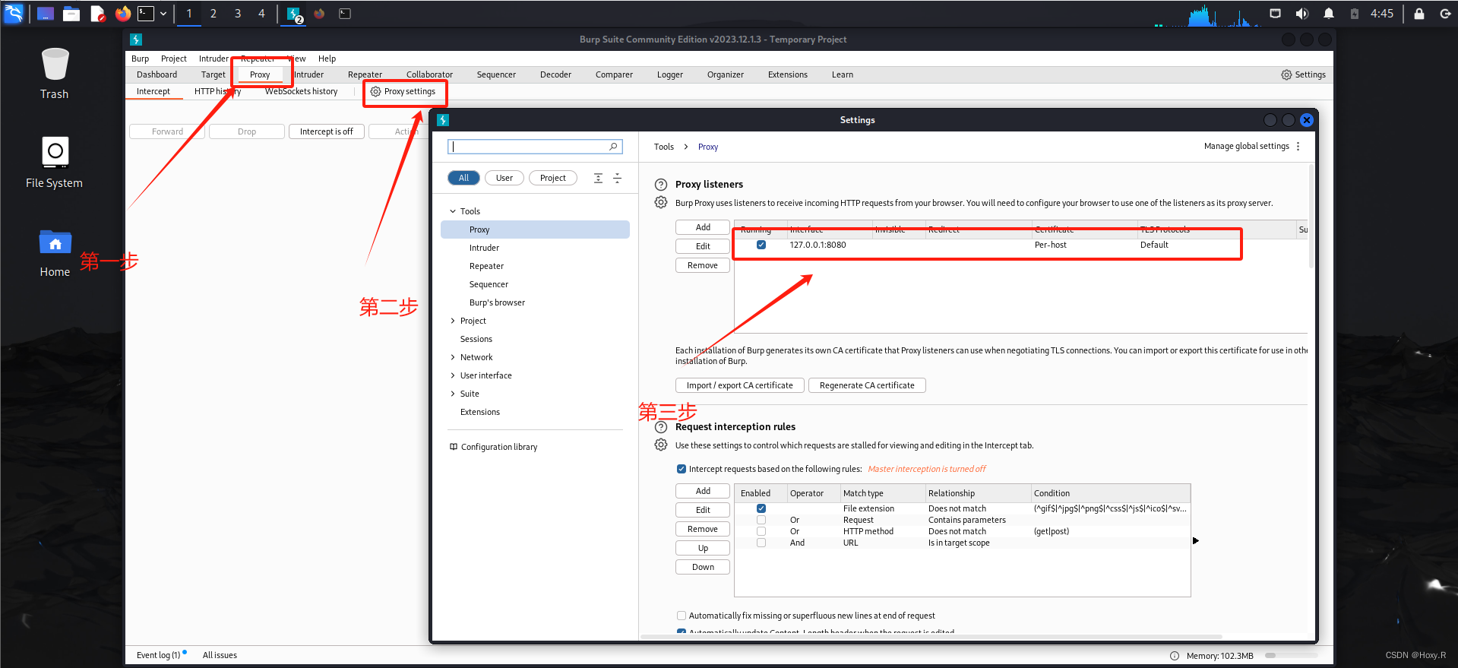Switch to the Decoder tab
This screenshot has height=668, width=1458.
[555, 74]
